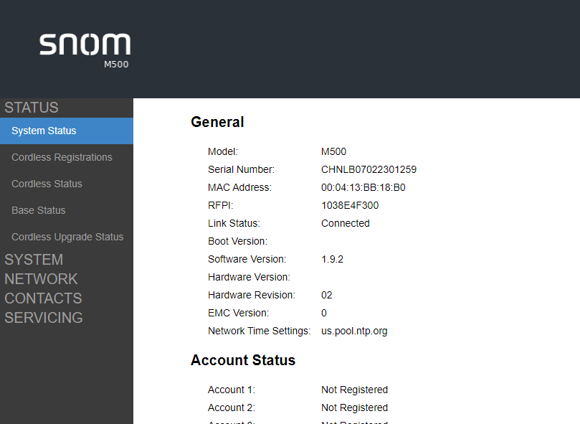Click the MAC address value 00:04:13:BB:18:B0
580x424 pixels.
pyautogui.click(x=363, y=187)
